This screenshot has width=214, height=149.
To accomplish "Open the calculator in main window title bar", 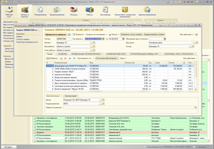I will point(176,2).
